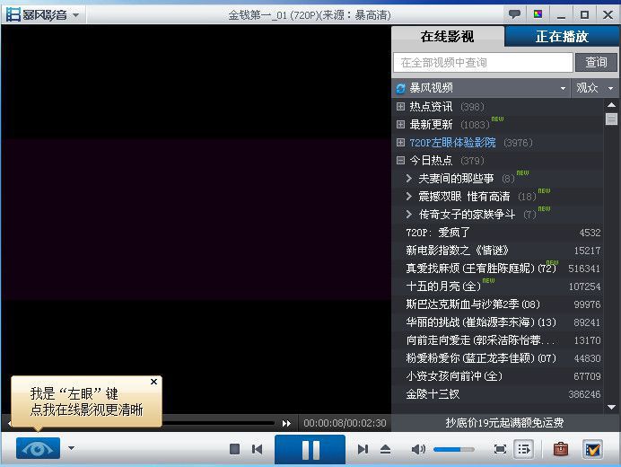Screen dimensions: 621x467
Task: Collapse the 今日热点 category
Action: pos(400,160)
